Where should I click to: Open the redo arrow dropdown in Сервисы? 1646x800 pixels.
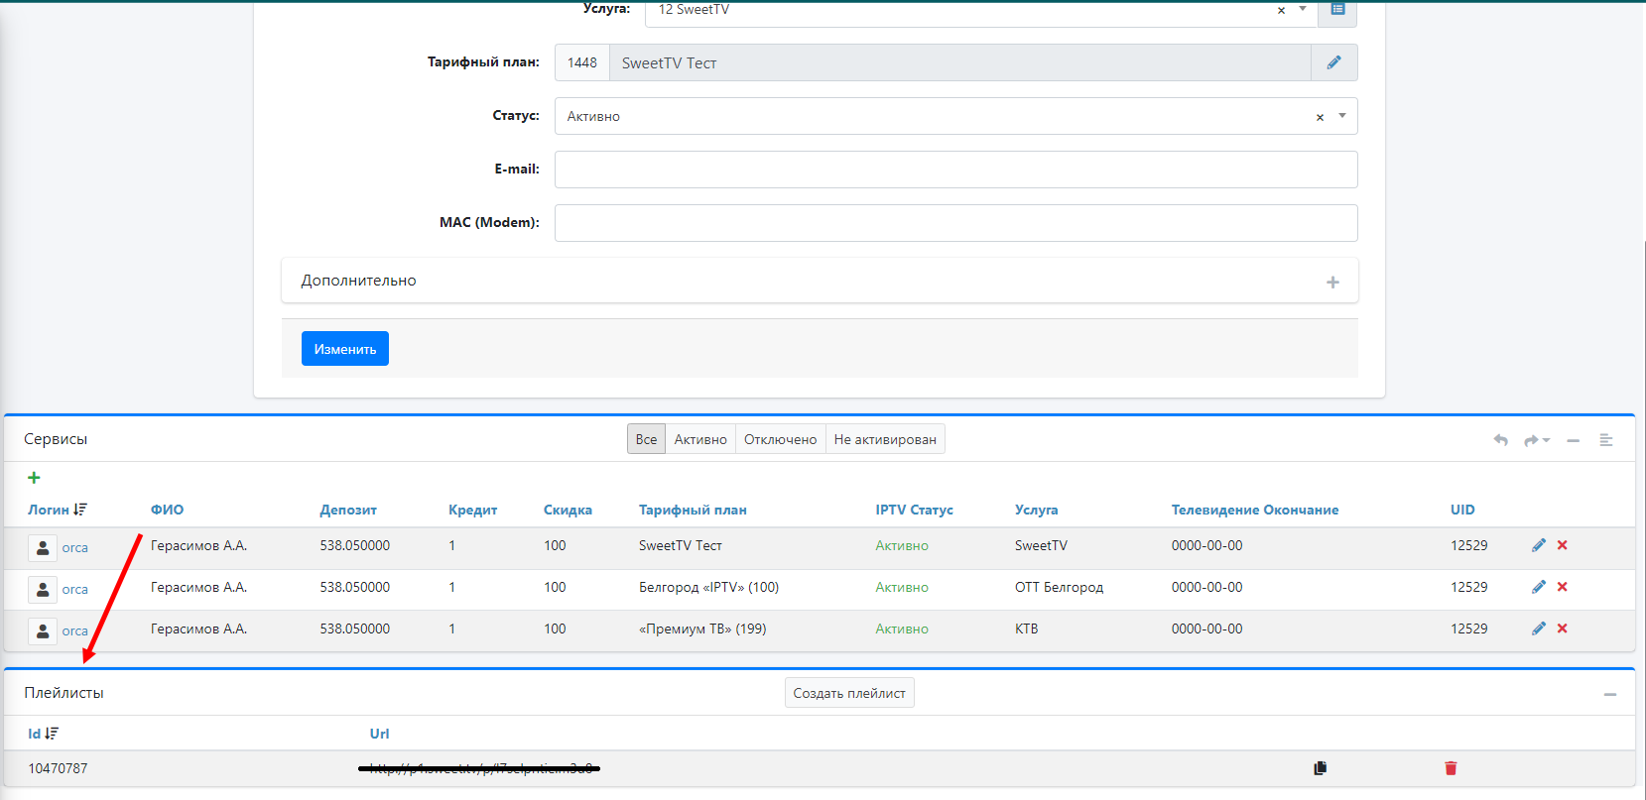[1537, 440]
